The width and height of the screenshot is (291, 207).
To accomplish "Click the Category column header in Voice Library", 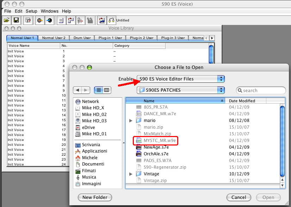I will (139, 46).
